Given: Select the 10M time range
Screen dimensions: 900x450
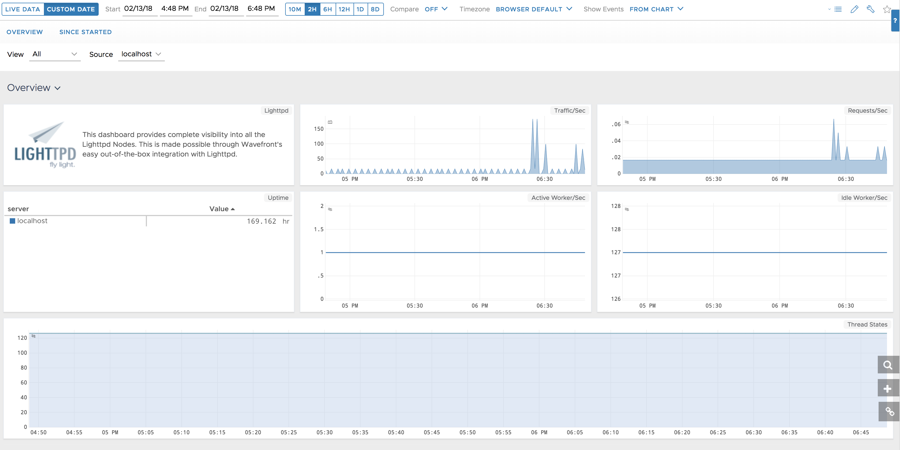Looking at the screenshot, I should click(x=295, y=9).
